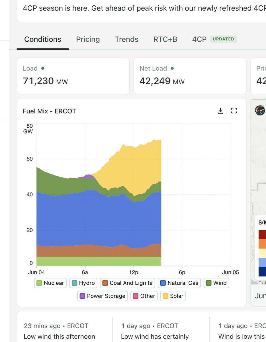This screenshot has height=342, width=266.
Task: Click the UPDATED badge beside 4CP
Action: [x=223, y=39]
